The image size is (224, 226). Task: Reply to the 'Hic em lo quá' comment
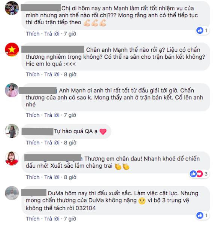coord(52,74)
